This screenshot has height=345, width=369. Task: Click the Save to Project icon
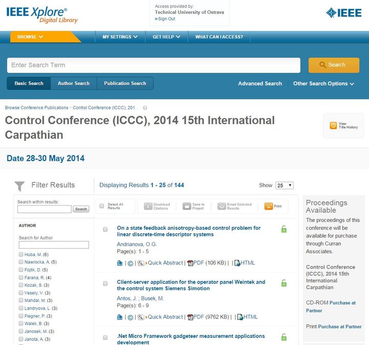coord(187,206)
